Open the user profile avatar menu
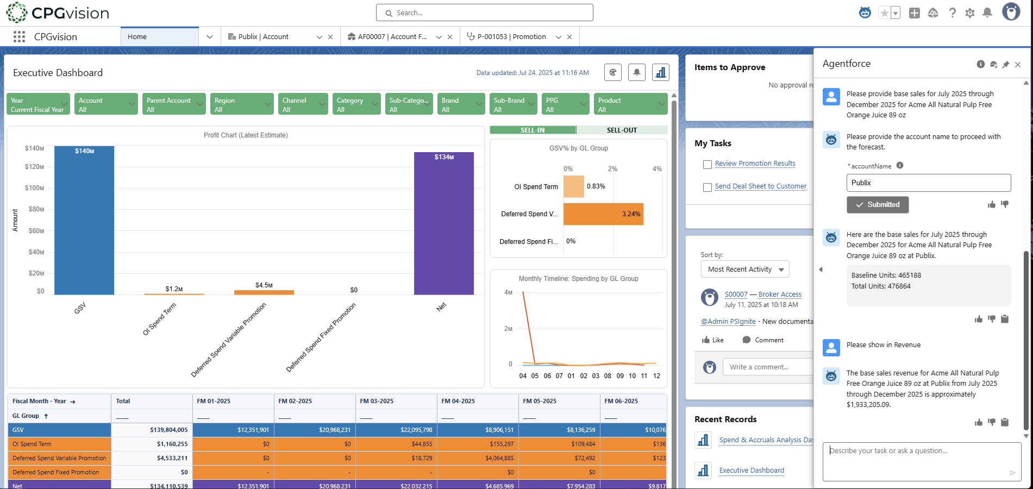This screenshot has width=1033, height=489. 1011,12
